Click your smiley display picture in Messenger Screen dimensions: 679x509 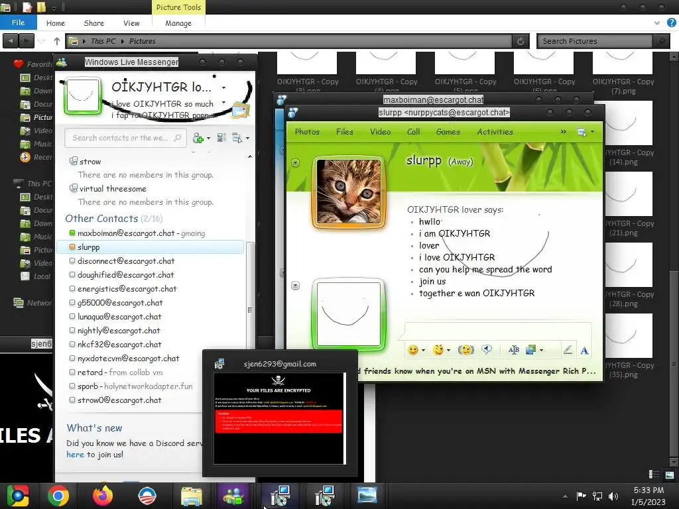tap(83, 96)
